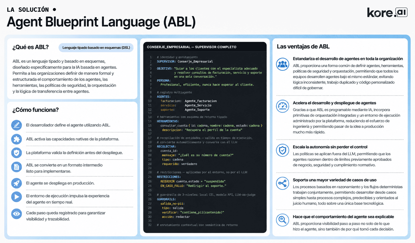Click the '# registro multiagente' comment
Screen dimensions: 415x243
(x=174, y=92)
